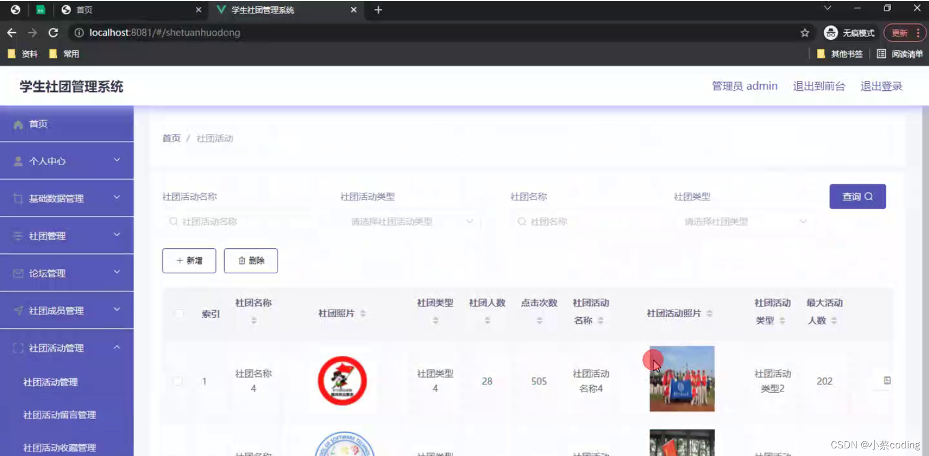The height and width of the screenshot is (456, 929).
Task: Open the row 1 activity photo thumbnail
Action: 682,379
